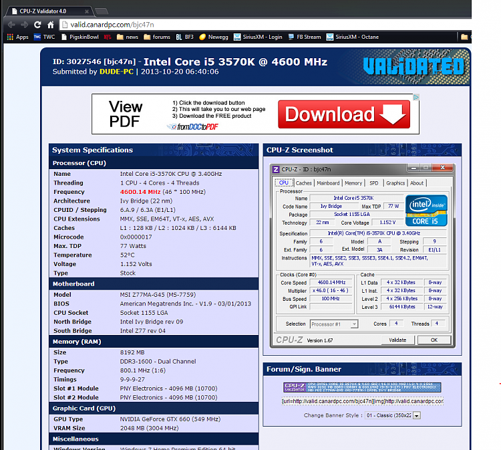Click the 0x0000017 microcode value
This screenshot has width=501, height=450.
point(136,237)
